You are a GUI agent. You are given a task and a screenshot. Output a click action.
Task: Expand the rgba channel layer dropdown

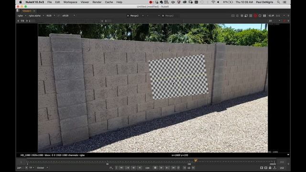[22, 16]
